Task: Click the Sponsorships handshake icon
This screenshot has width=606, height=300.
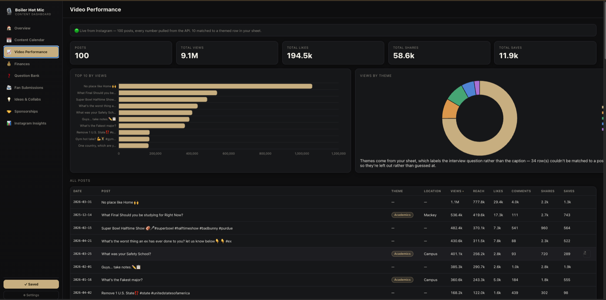Action: coord(9,111)
